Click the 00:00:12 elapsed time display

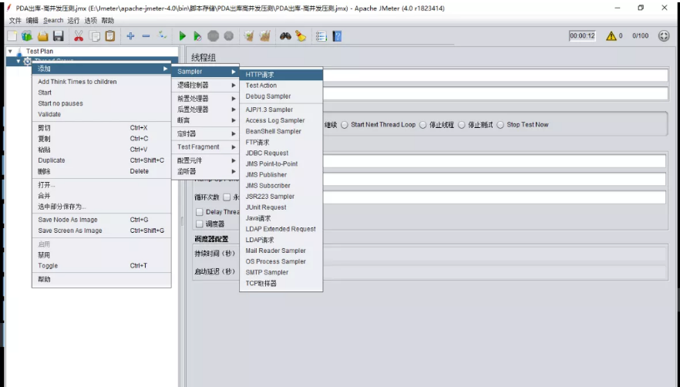click(x=582, y=36)
